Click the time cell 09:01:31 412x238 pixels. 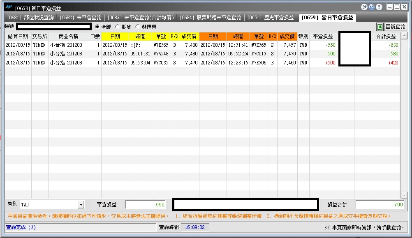[x=140, y=54]
